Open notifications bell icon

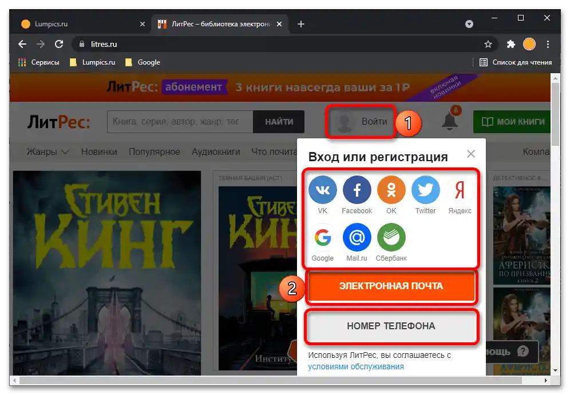click(450, 120)
